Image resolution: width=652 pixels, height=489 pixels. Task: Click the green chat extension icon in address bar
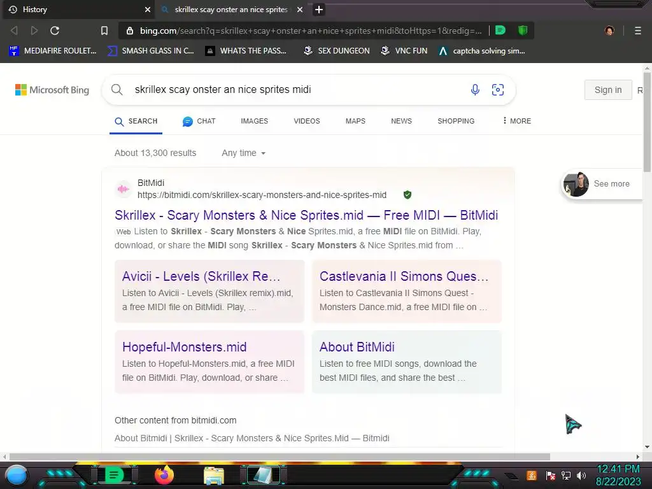pyautogui.click(x=500, y=30)
